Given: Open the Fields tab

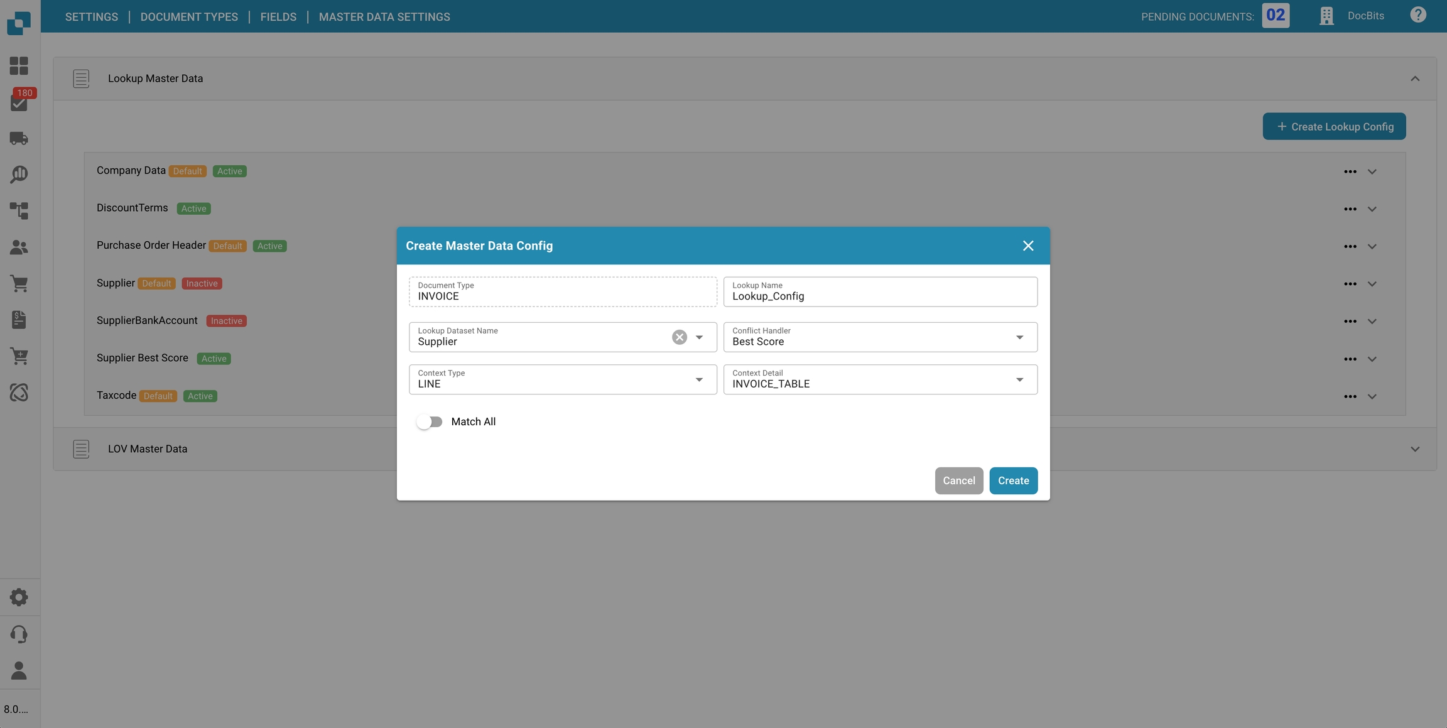Looking at the screenshot, I should pos(278,17).
